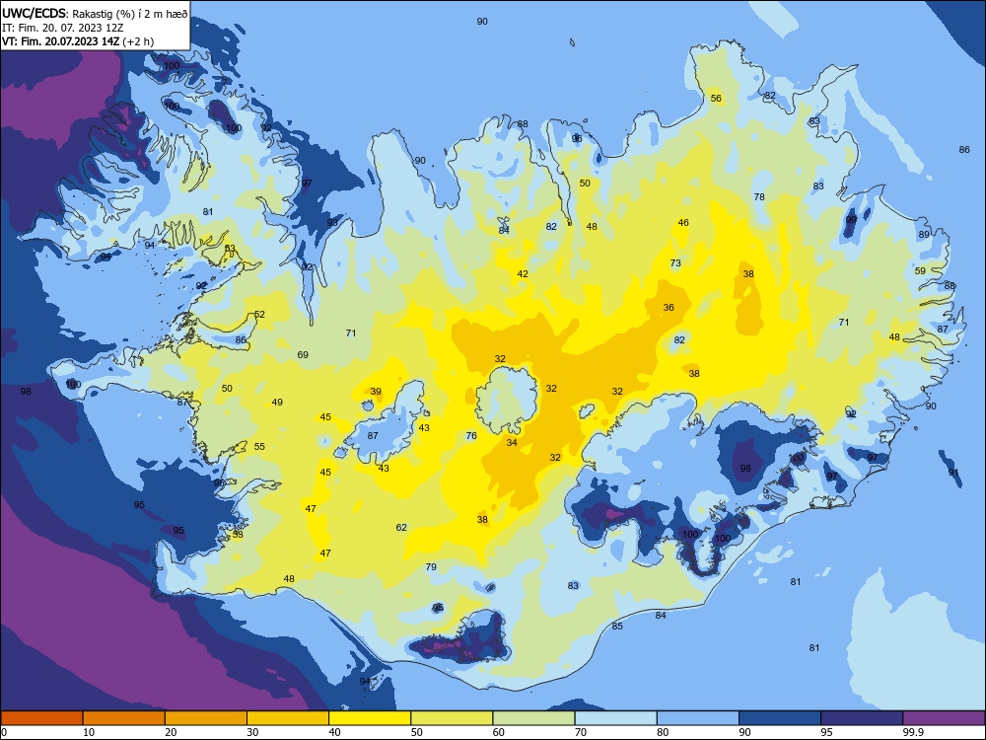Click the humidity value 49 on the map
This screenshot has width=986, height=740.
[277, 403]
